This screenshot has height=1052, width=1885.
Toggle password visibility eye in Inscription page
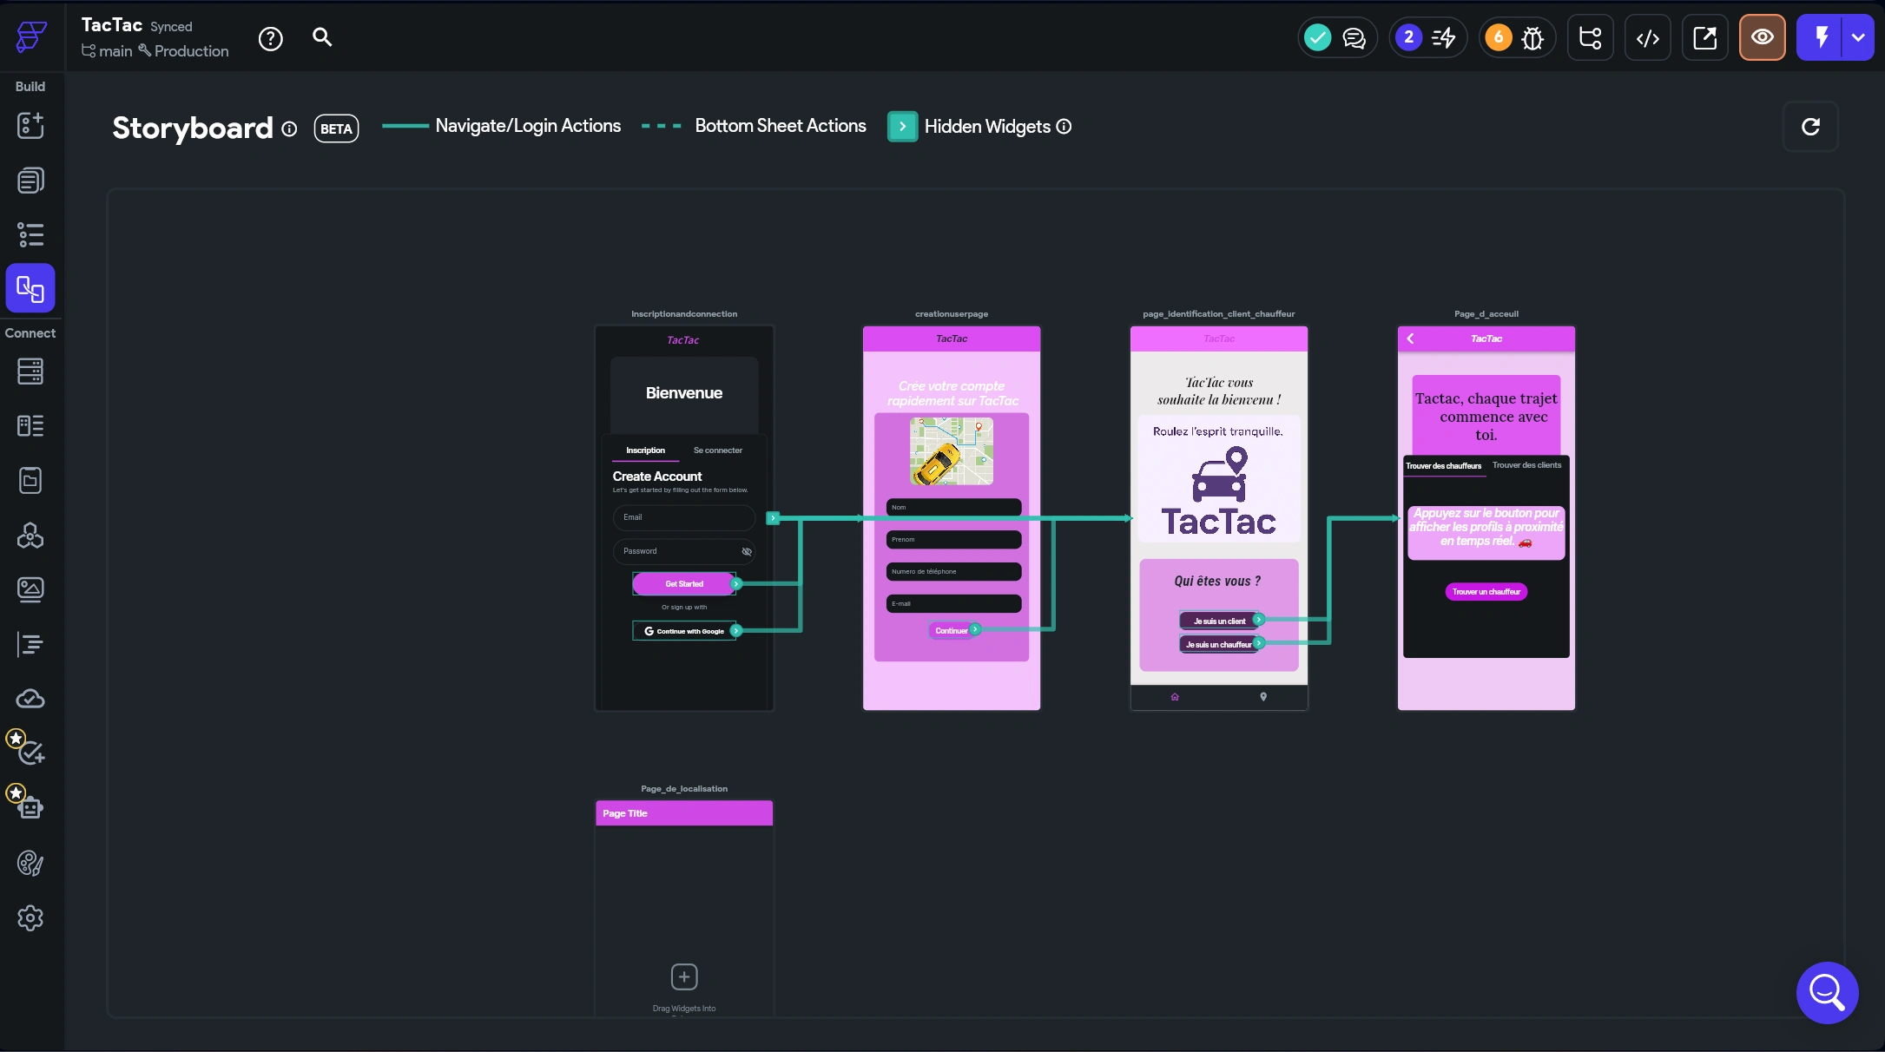[747, 551]
